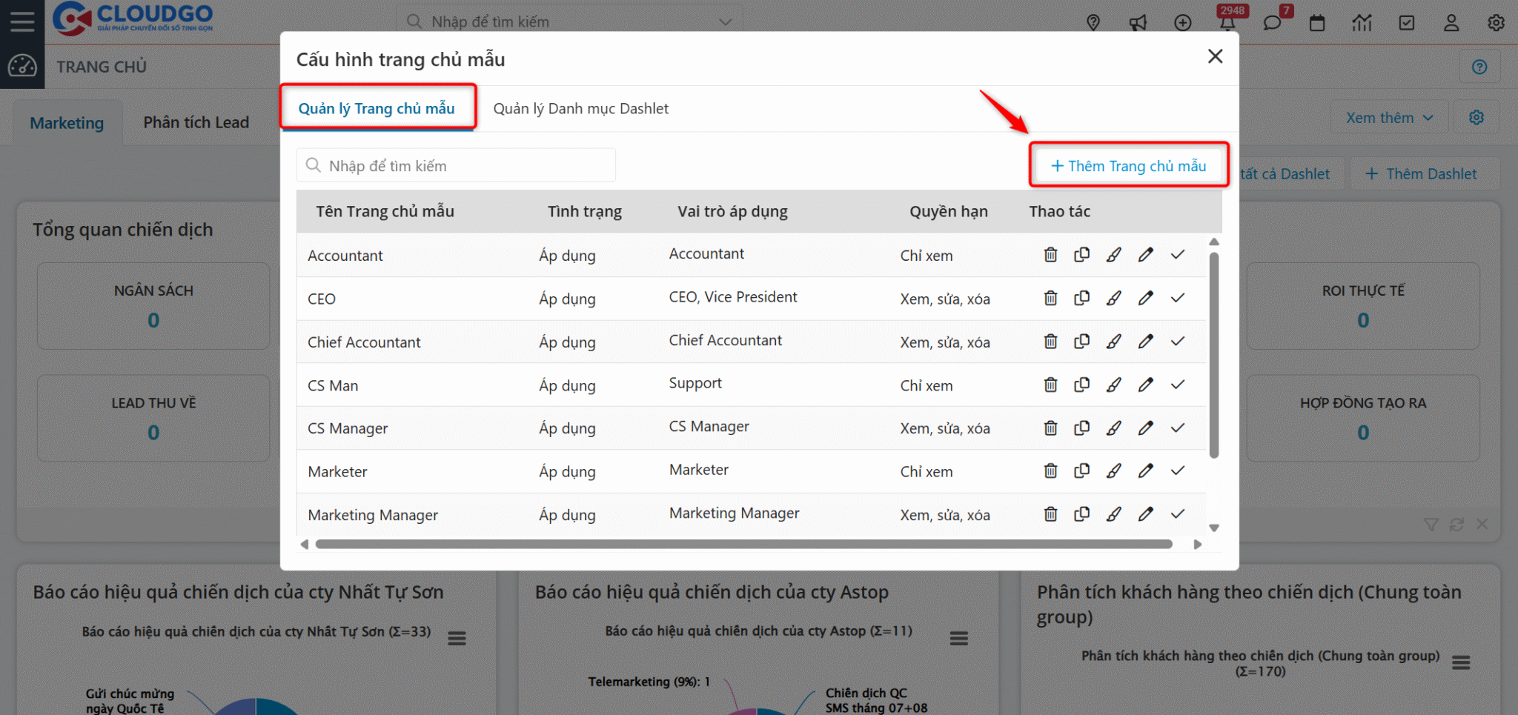Viewport: 1518px width, 715px height.
Task: Expand the global search dropdown arrow
Action: 726,22
